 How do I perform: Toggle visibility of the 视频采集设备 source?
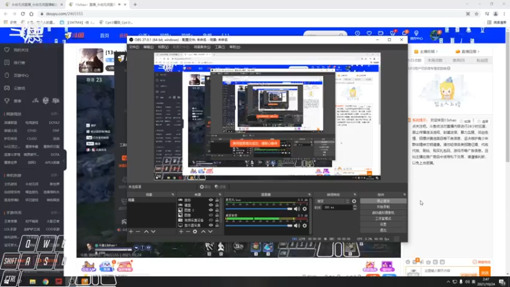[211, 220]
